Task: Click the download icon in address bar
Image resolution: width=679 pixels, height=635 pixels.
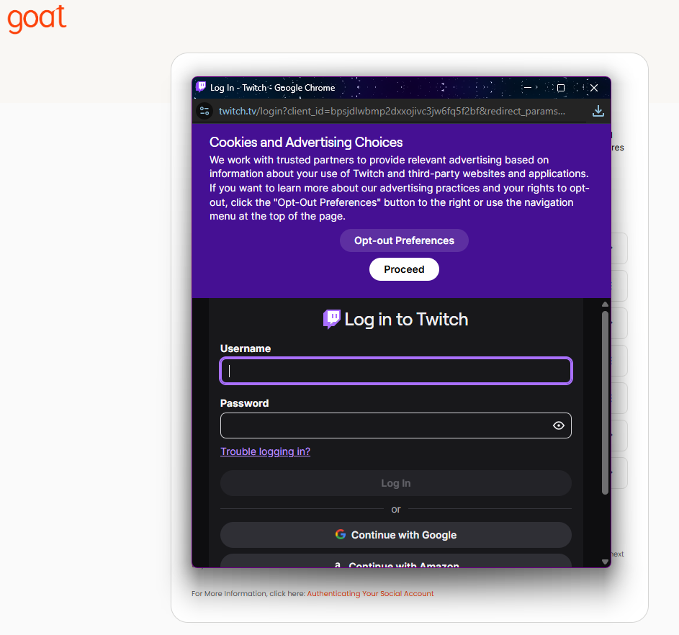Action: 598,111
